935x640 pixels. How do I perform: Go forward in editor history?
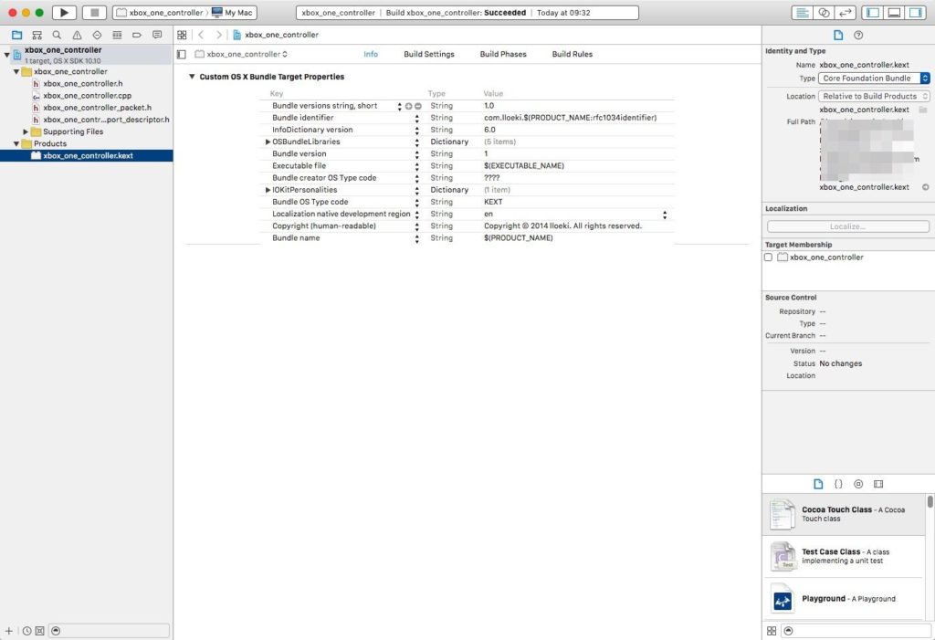[219, 36]
